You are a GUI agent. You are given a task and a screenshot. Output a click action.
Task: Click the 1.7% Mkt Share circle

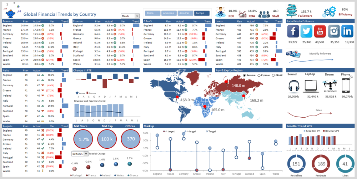click(83, 139)
